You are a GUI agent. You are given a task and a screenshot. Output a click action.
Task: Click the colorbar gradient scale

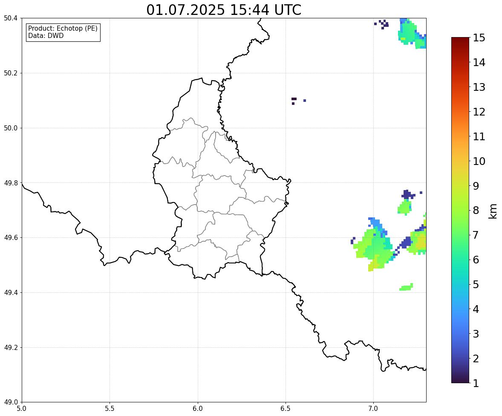460,210
